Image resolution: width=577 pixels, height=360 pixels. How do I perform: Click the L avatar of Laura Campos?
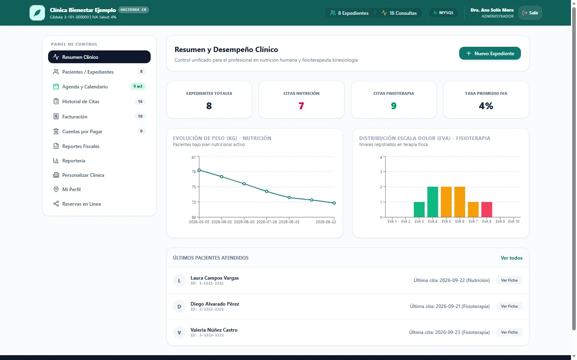[x=179, y=280]
